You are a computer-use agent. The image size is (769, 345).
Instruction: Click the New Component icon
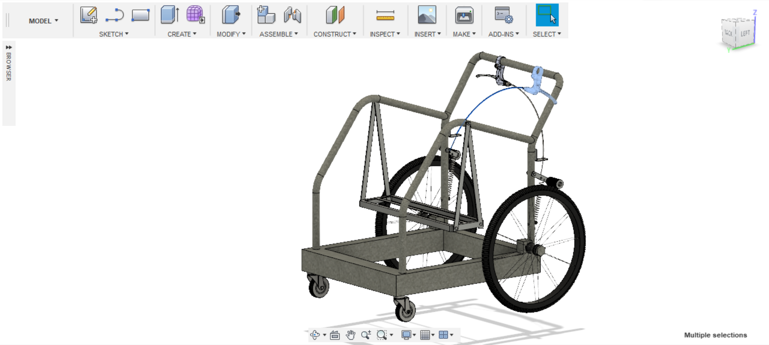pyautogui.click(x=266, y=15)
